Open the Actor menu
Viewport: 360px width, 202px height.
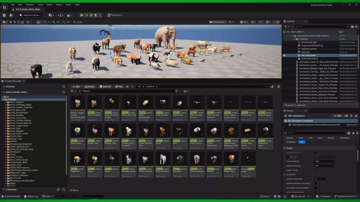coord(68,5)
